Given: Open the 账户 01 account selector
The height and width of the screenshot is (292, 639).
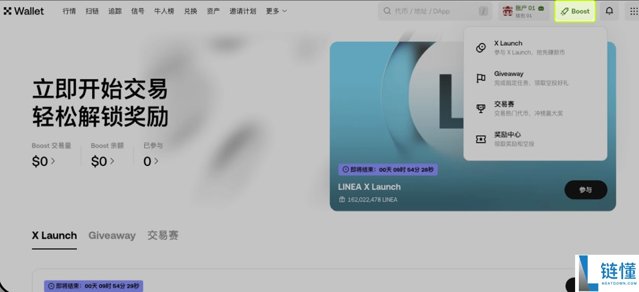Looking at the screenshot, I should tap(524, 11).
